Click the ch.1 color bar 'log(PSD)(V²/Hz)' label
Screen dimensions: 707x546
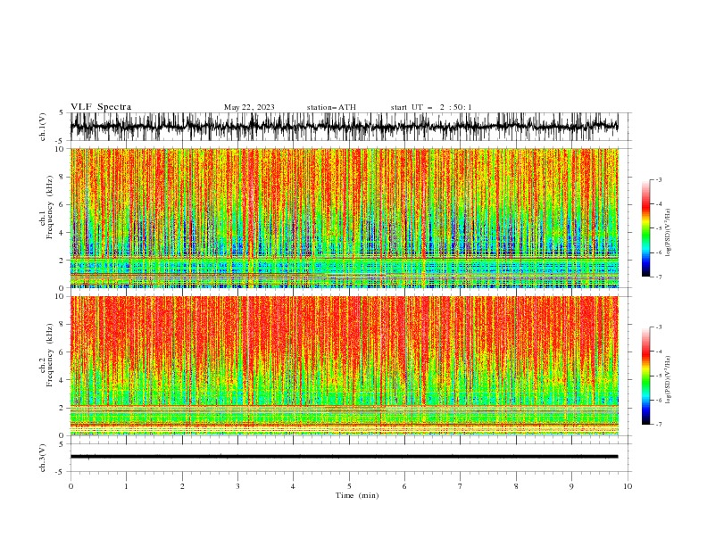(668, 233)
